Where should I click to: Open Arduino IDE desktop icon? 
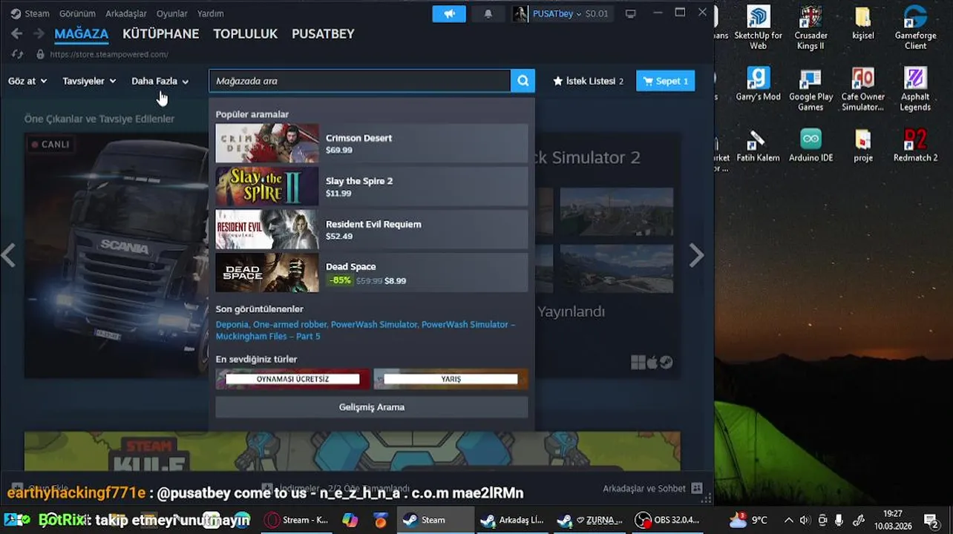point(810,145)
